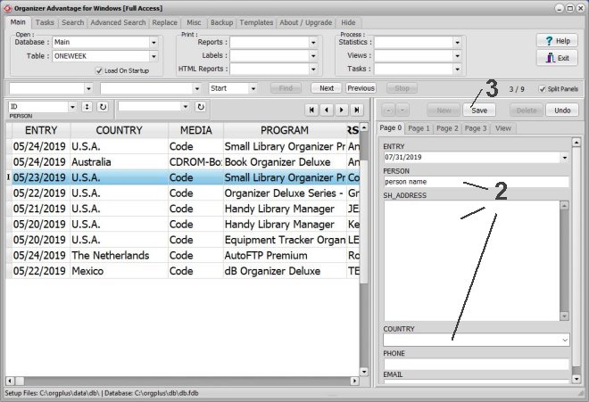Click the MEDIA column header
This screenshot has width=589, height=402.
[195, 130]
